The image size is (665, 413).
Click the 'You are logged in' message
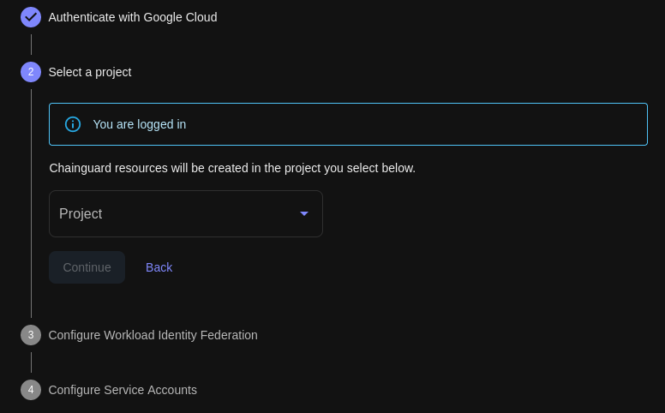[140, 124]
